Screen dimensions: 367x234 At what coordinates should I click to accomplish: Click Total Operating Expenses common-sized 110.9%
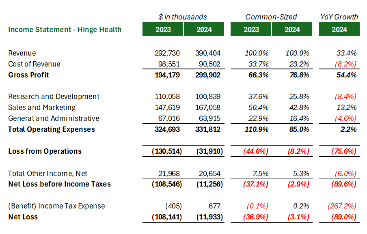click(257, 129)
